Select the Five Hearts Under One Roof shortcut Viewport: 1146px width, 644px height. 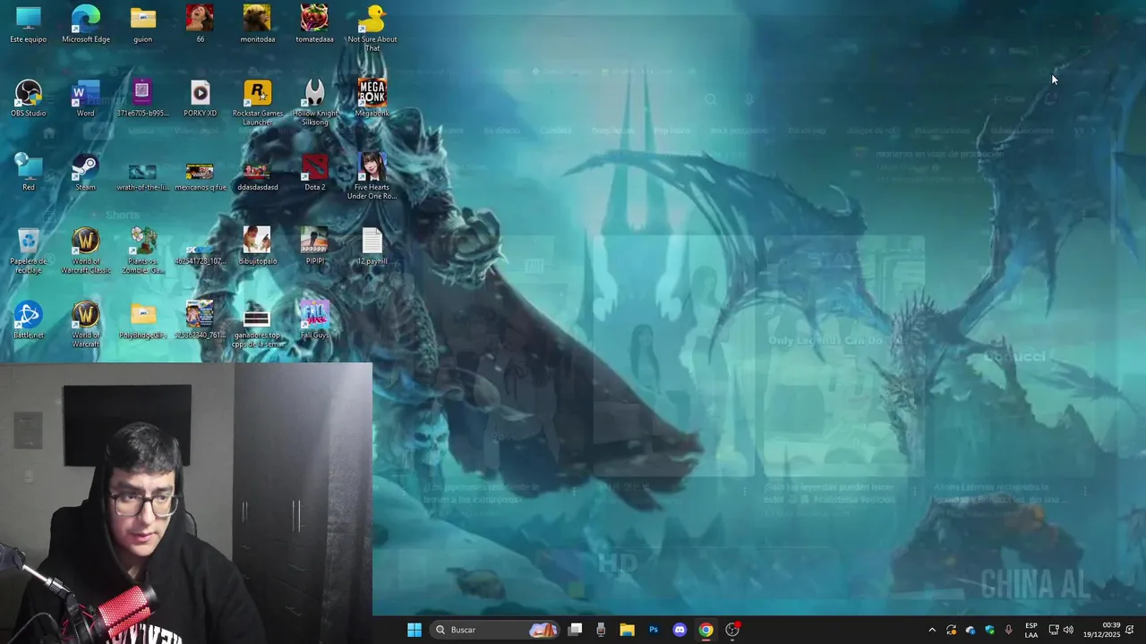tap(372, 176)
